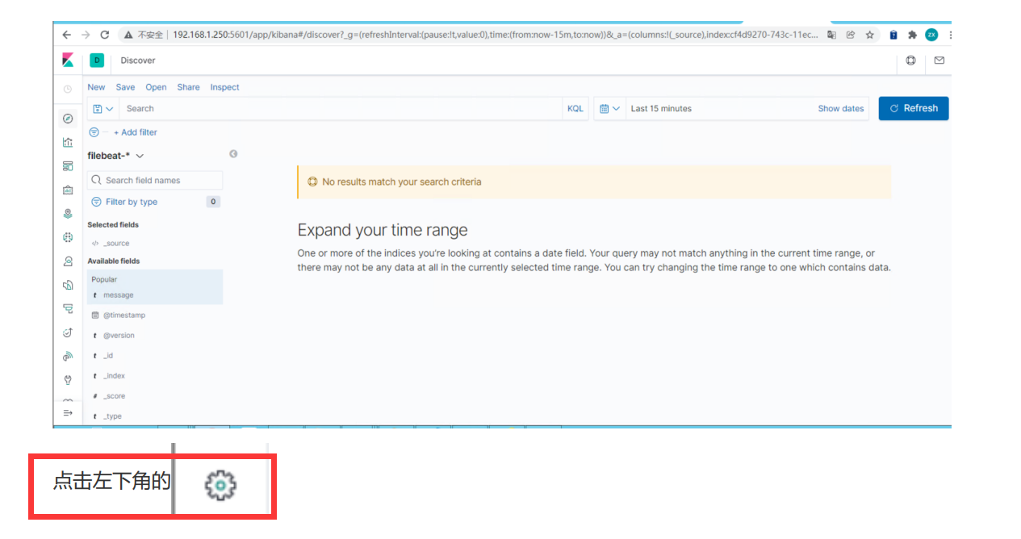Open the saved query dropdown beside Search
1021x539 pixels.
click(103, 108)
